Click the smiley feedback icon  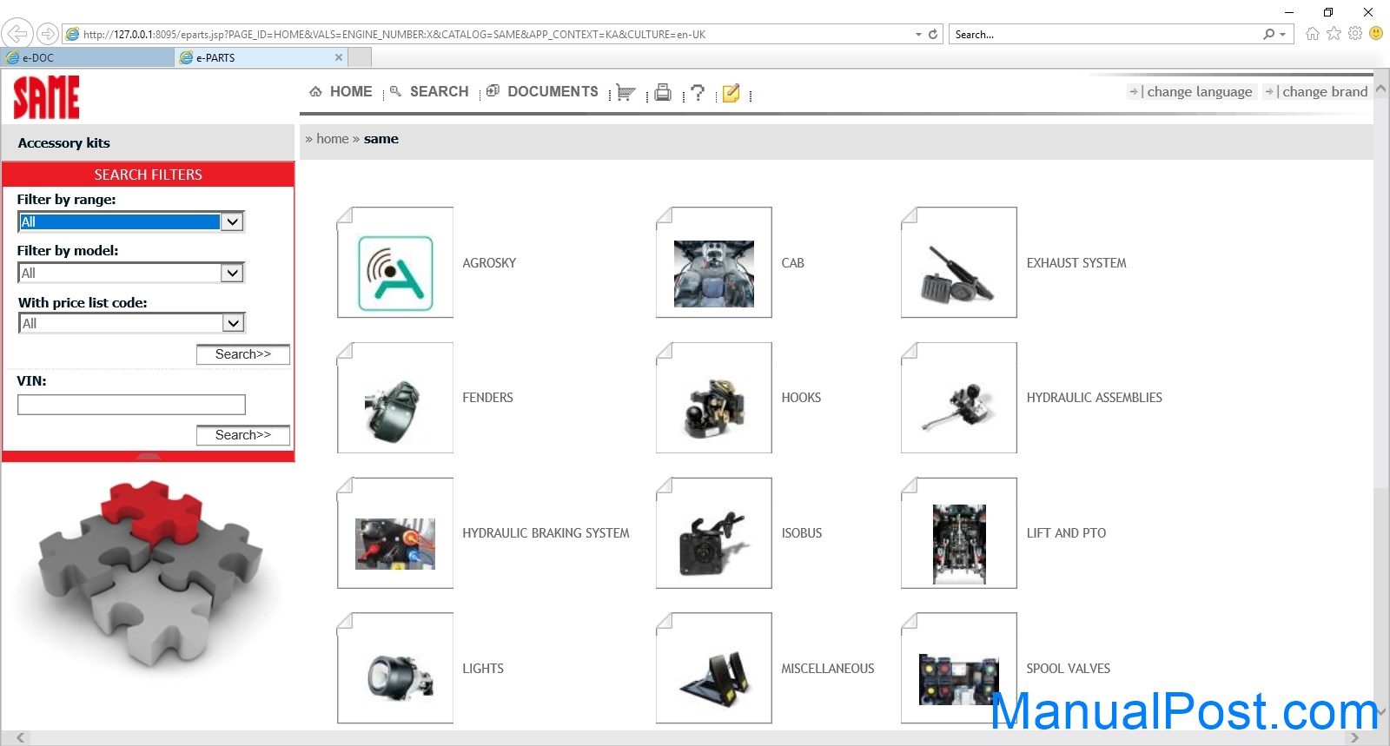click(1376, 33)
